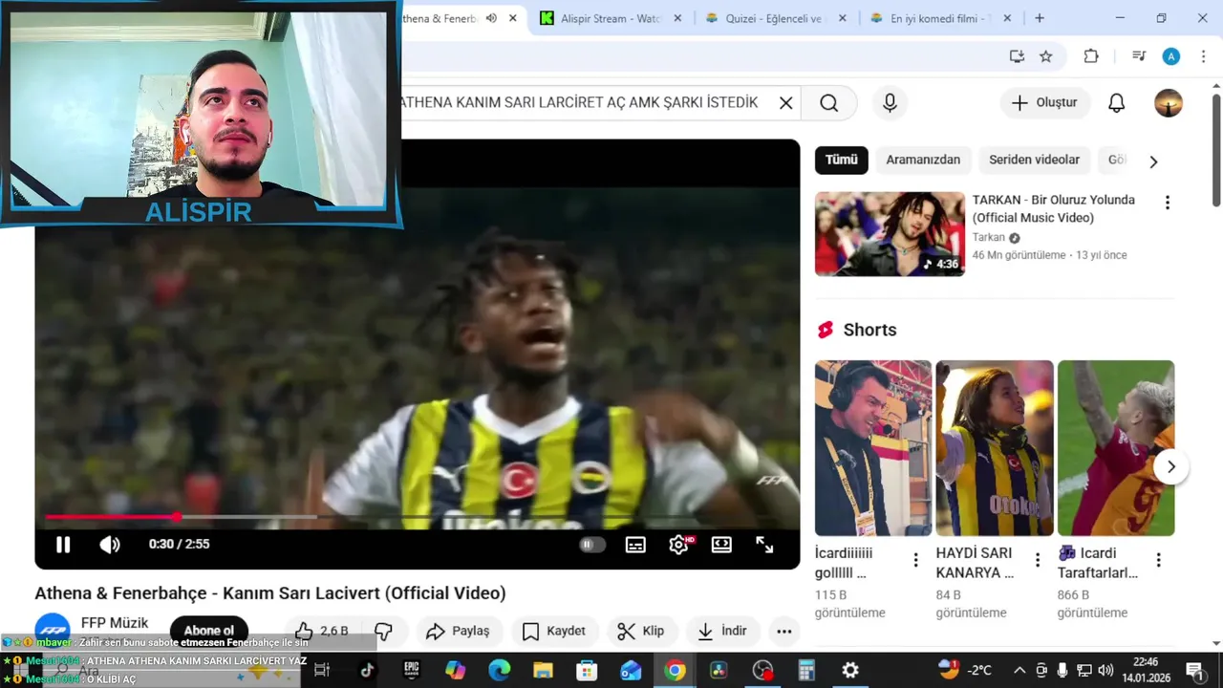The width and height of the screenshot is (1223, 688).
Task: Click the Kaydet save button
Action: click(554, 631)
